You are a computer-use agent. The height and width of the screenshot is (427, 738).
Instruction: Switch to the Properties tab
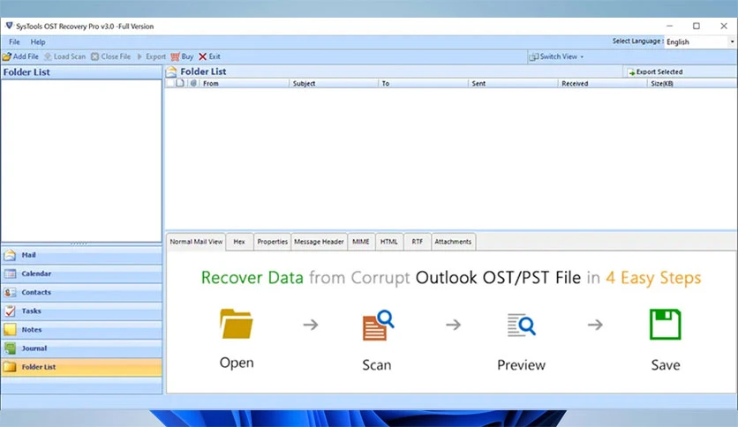pyautogui.click(x=272, y=242)
